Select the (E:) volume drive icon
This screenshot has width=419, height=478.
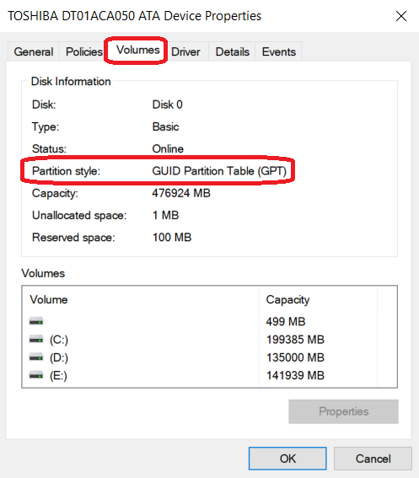click(36, 375)
